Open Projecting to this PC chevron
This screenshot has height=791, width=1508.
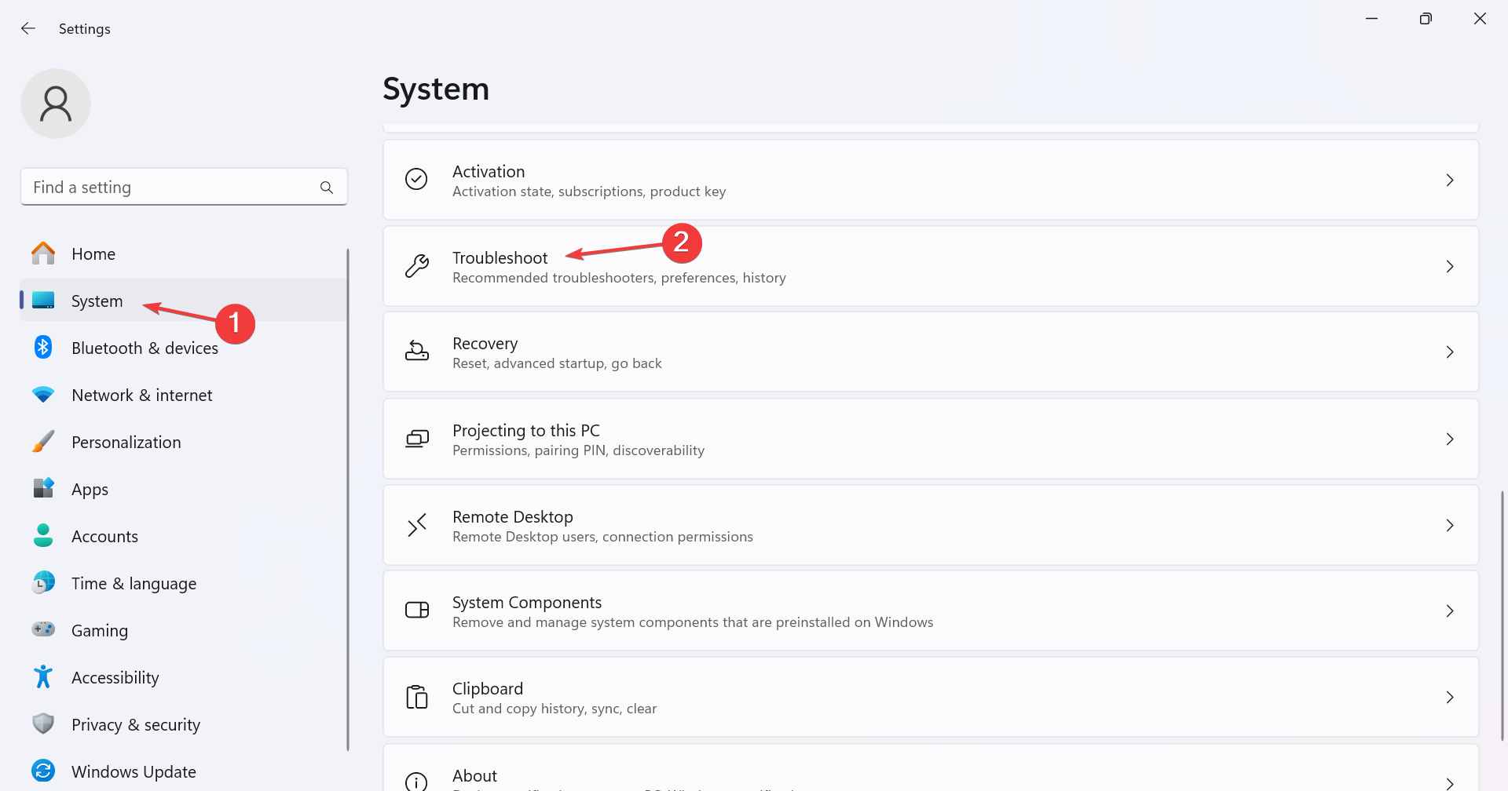[1450, 439]
